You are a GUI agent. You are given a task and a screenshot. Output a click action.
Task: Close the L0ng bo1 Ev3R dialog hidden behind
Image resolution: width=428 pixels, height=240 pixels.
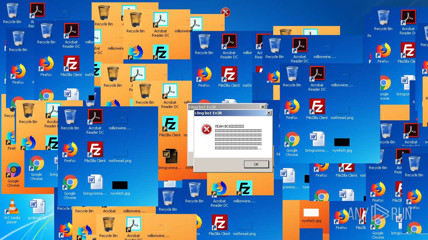pos(263,107)
